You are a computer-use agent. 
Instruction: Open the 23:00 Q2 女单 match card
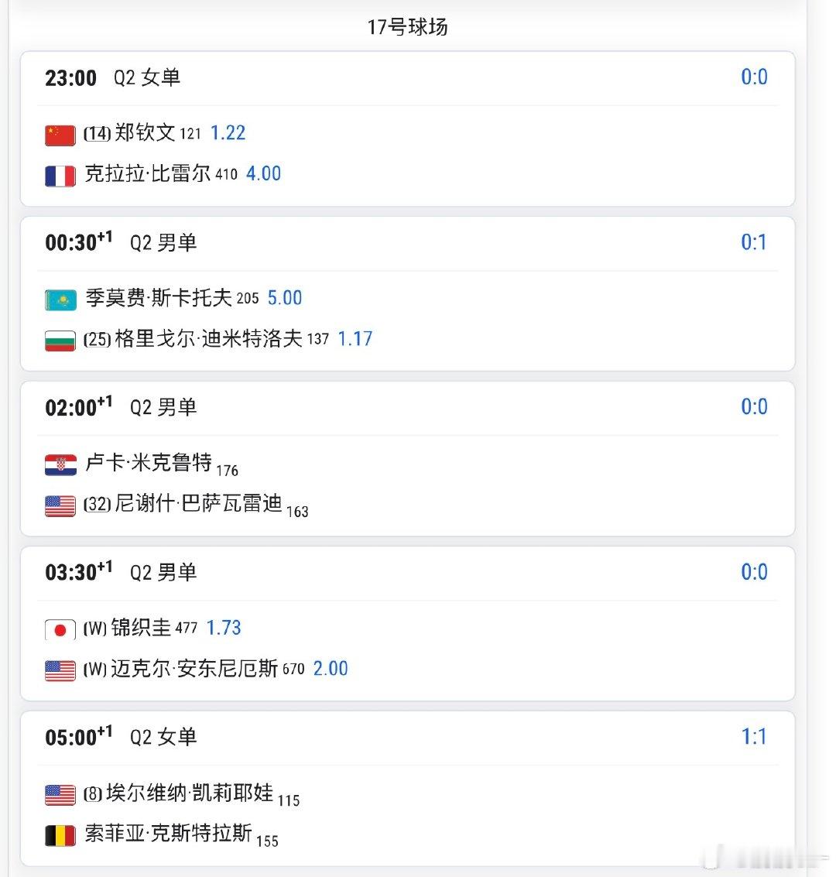pyautogui.click(x=408, y=128)
